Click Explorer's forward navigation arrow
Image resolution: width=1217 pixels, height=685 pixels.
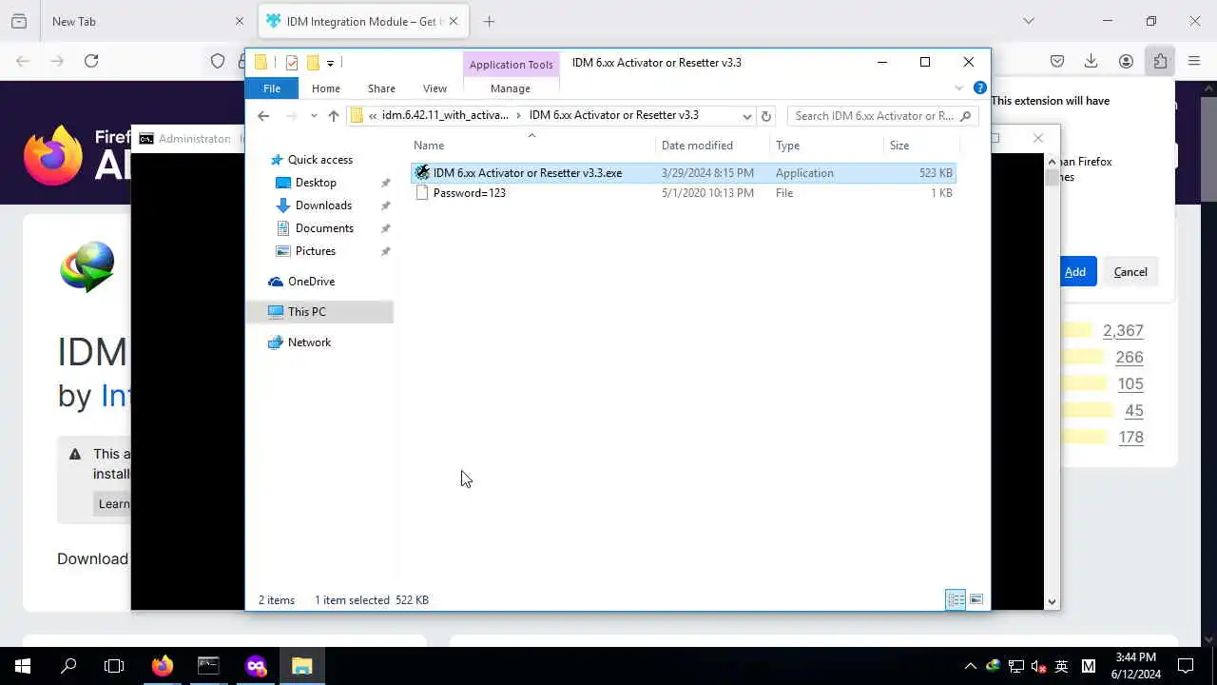[x=291, y=116]
